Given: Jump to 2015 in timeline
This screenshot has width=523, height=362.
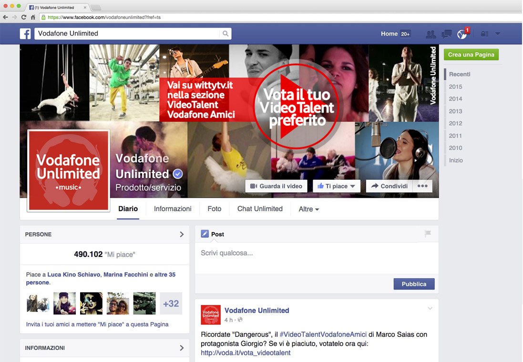Looking at the screenshot, I should tap(455, 87).
